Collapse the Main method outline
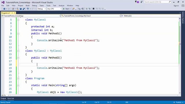The image size is (185, 104). point(18,86)
